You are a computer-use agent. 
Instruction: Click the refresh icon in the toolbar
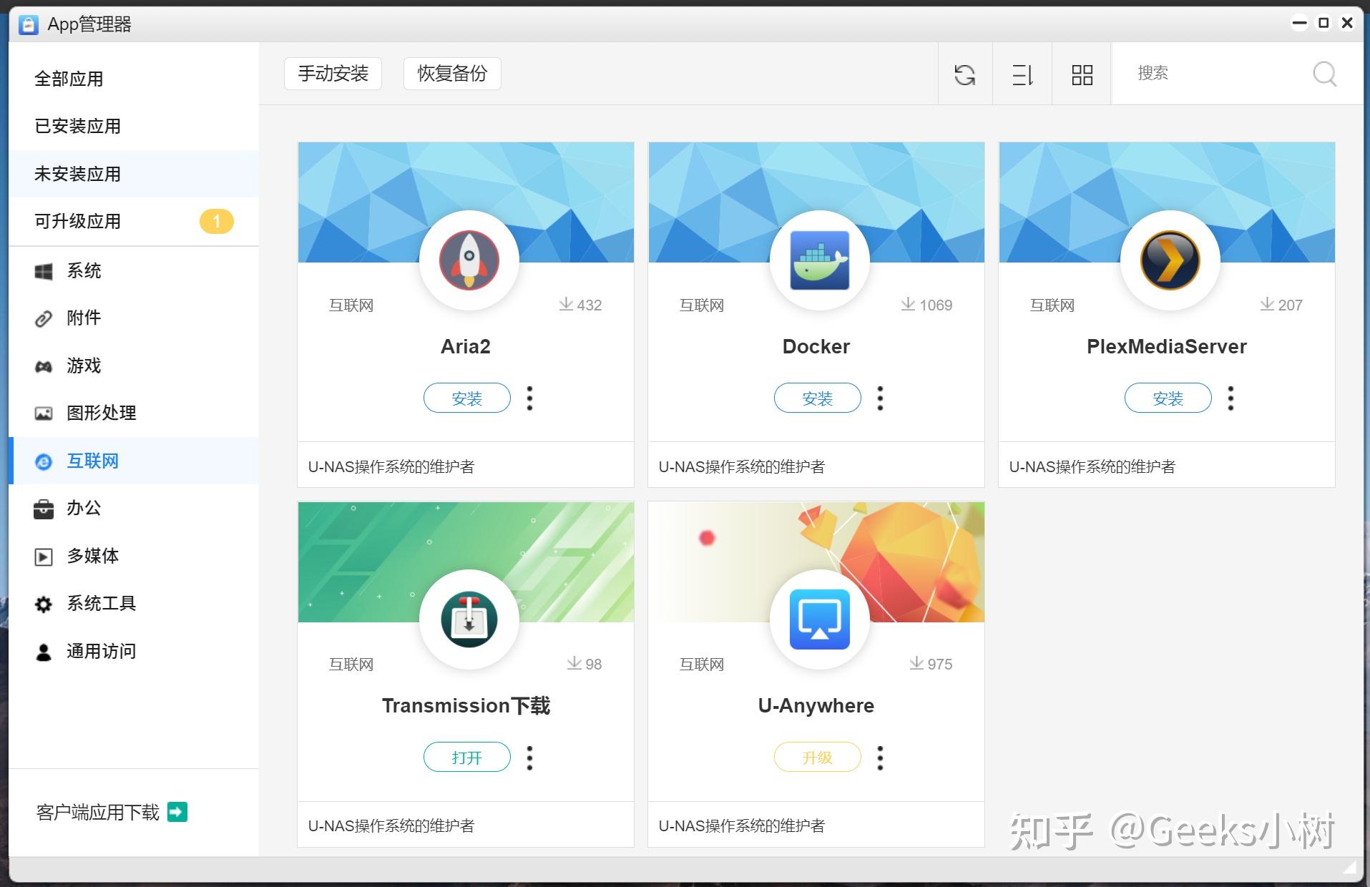964,74
